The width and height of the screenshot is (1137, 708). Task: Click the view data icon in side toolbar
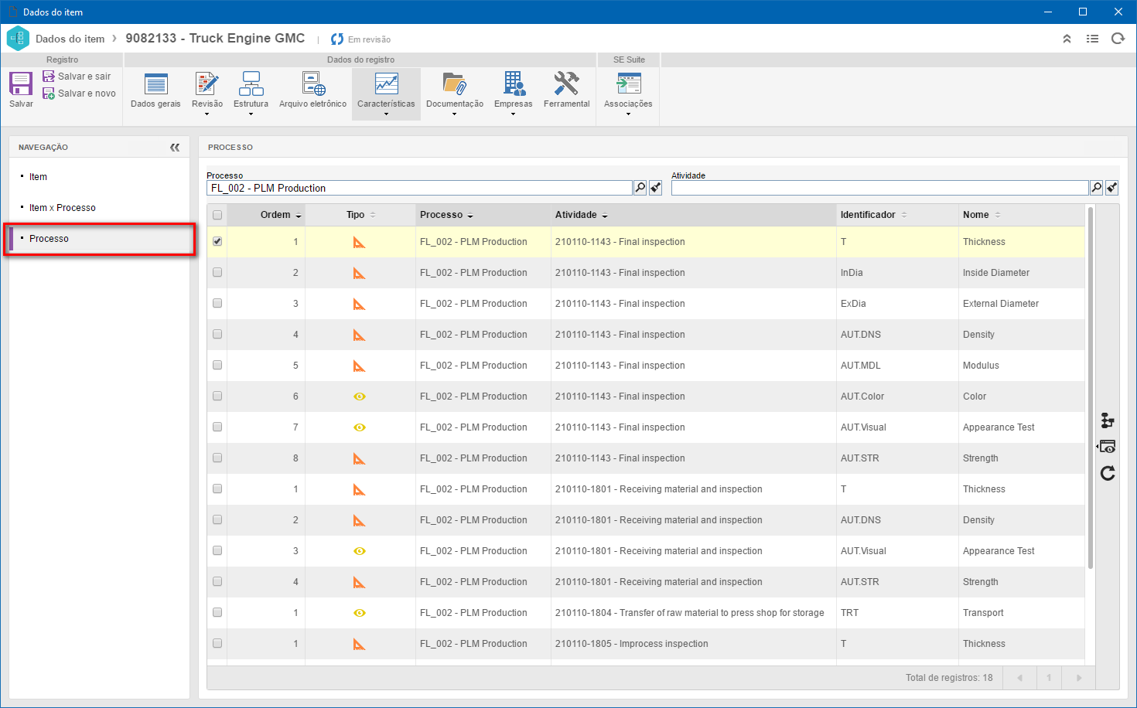1107,447
